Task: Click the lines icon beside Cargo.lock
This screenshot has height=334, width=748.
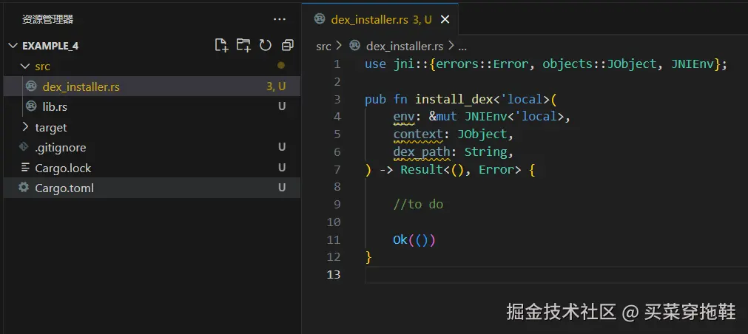Action: click(25, 167)
